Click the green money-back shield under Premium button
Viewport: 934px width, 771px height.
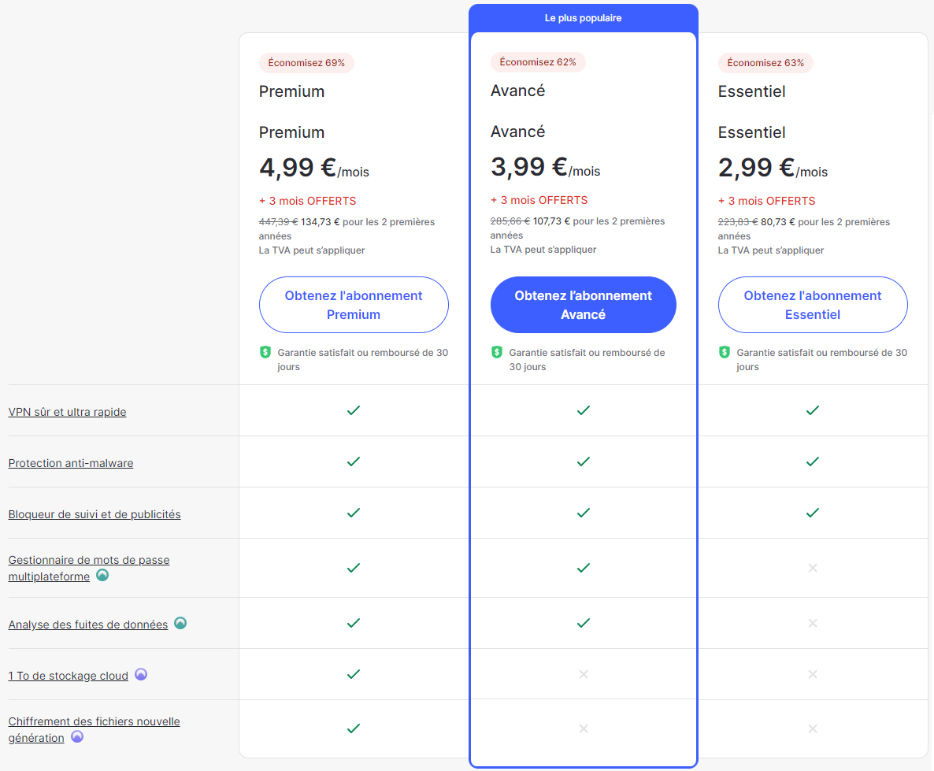265,352
